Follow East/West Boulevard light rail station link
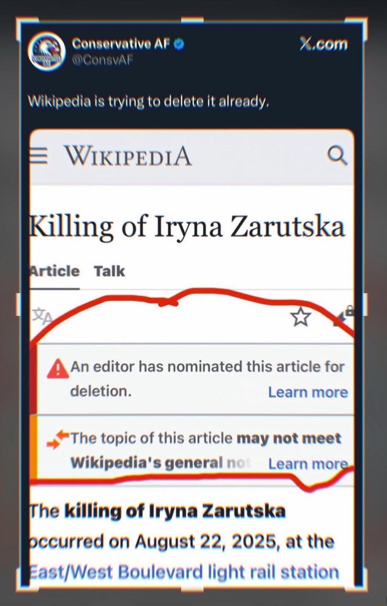This screenshot has width=387, height=606. click(x=184, y=572)
